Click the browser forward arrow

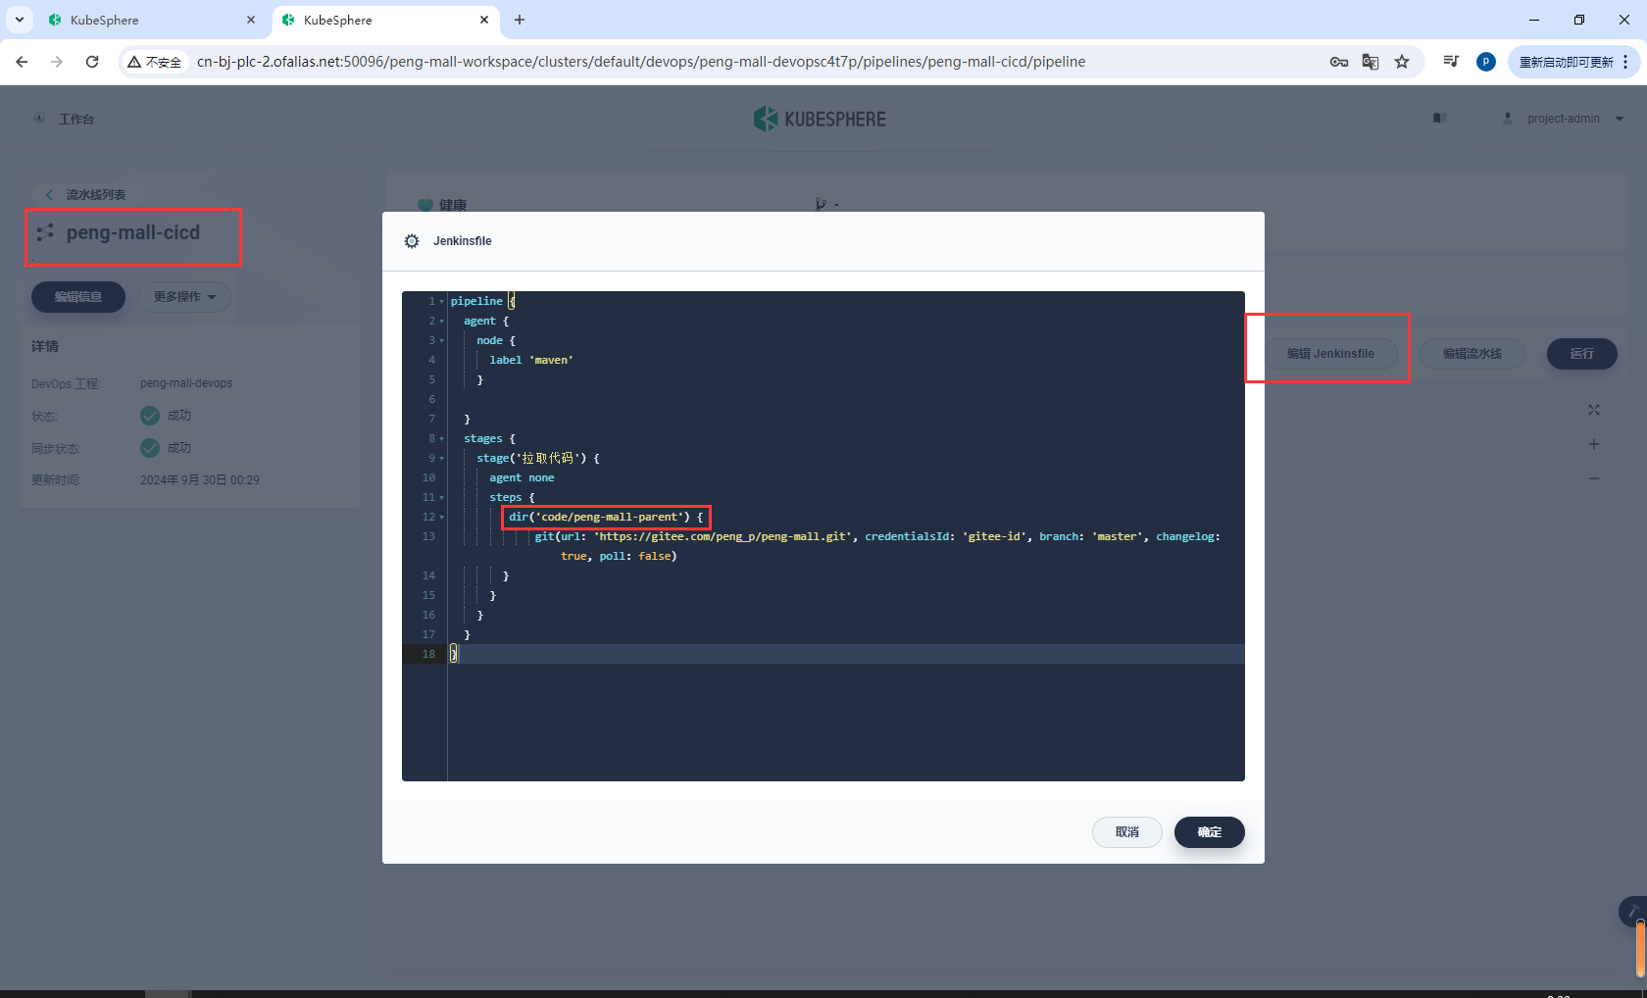[x=57, y=62]
